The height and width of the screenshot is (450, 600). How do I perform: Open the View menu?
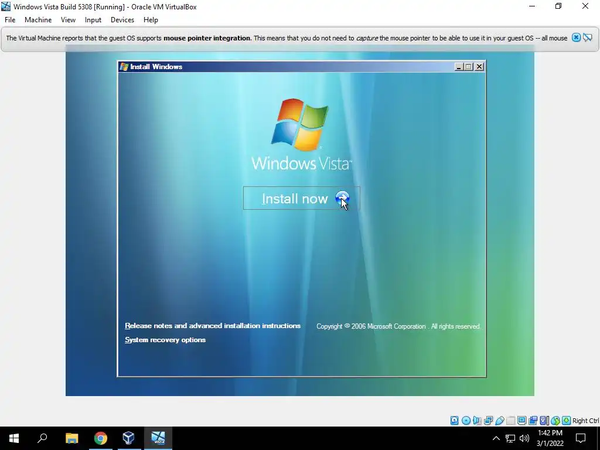pyautogui.click(x=68, y=20)
